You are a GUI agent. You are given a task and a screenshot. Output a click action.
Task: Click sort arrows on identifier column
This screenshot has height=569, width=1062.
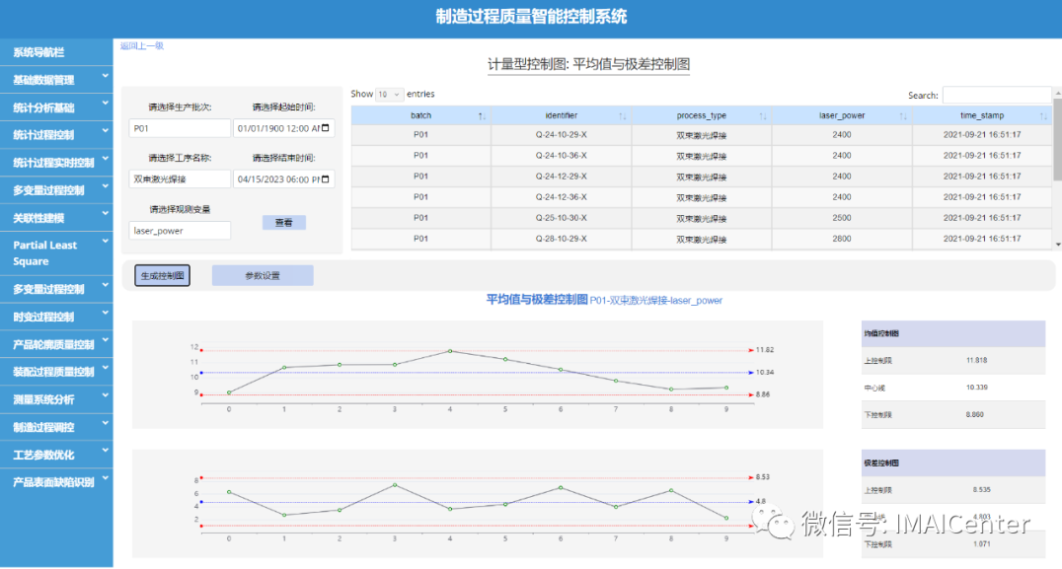622,116
